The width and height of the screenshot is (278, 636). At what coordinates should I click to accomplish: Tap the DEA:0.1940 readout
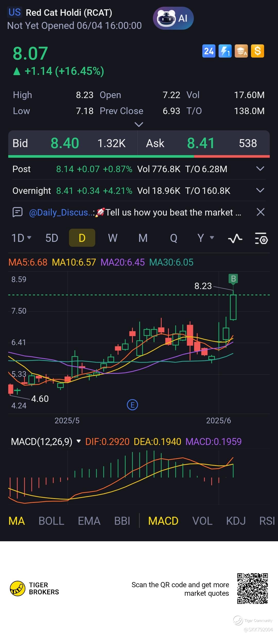pos(158,442)
